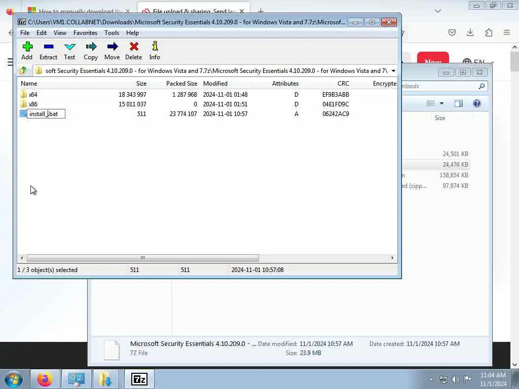This screenshot has height=389, width=519.
Task: Click the CRC value EF9B3ABB
Action: pos(336,95)
